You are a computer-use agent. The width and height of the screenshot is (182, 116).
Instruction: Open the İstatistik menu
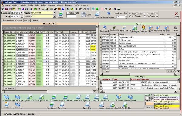(68, 5)
